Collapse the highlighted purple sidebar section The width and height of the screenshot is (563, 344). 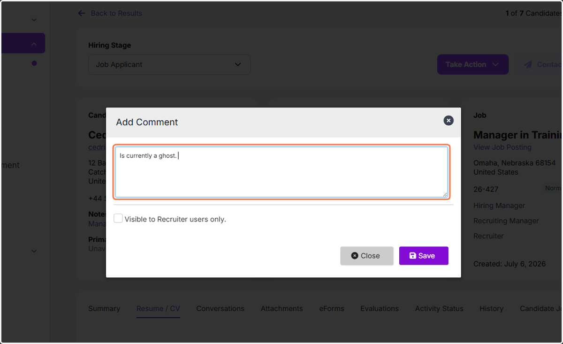click(x=34, y=44)
